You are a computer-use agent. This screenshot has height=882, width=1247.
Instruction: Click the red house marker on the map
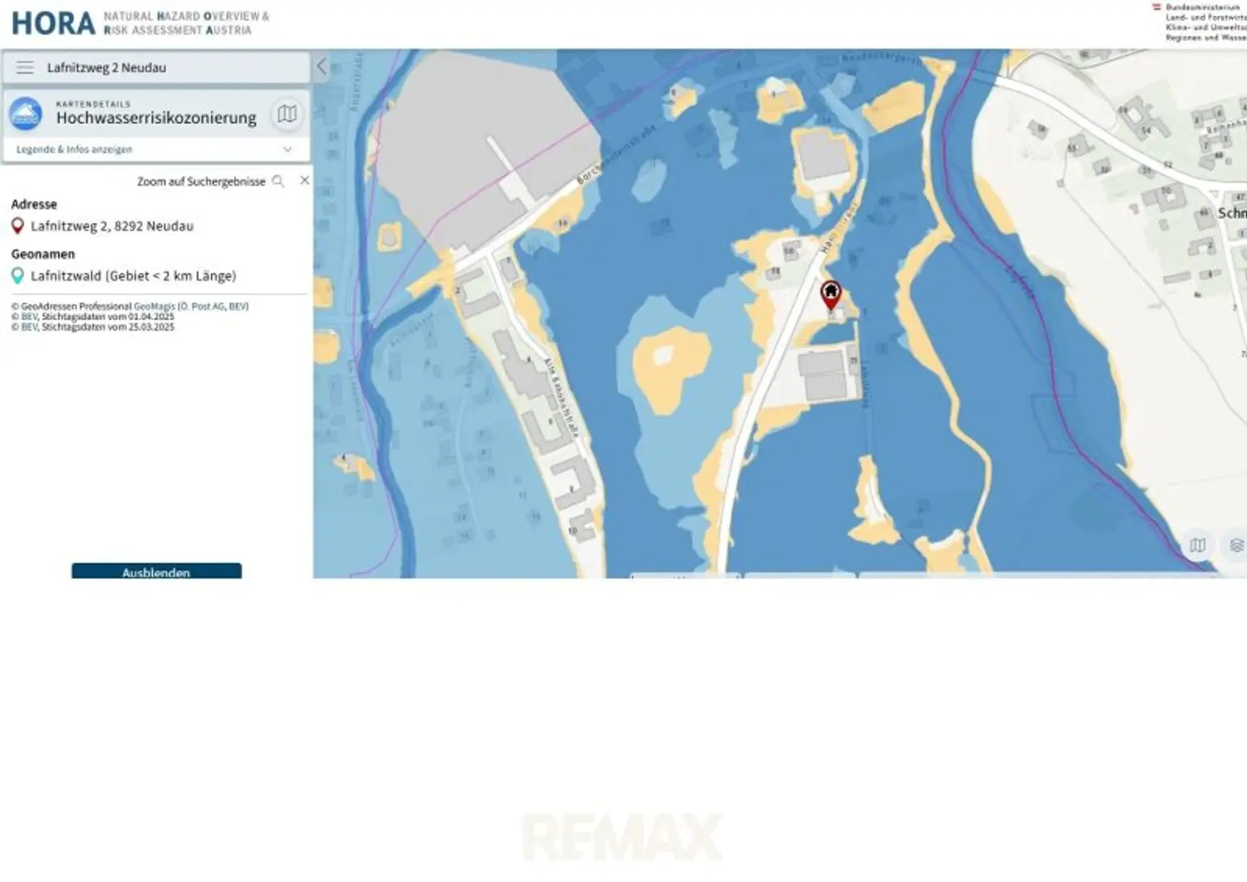pyautogui.click(x=831, y=293)
